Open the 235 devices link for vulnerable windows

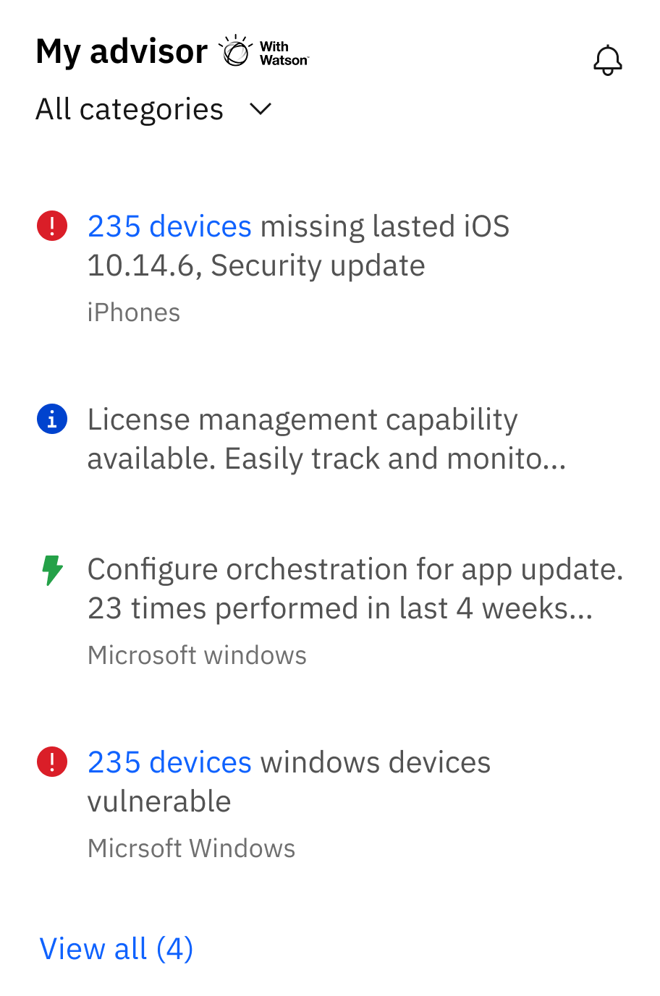(169, 762)
